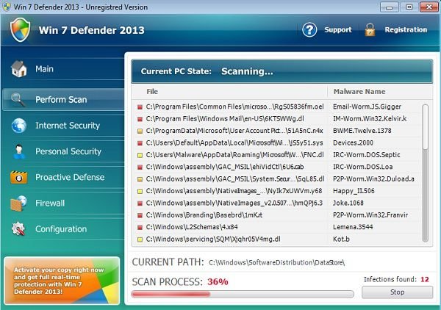Image resolution: width=441 pixels, height=310 pixels.
Task: Click the Firewall brick wall icon
Action: (19, 203)
